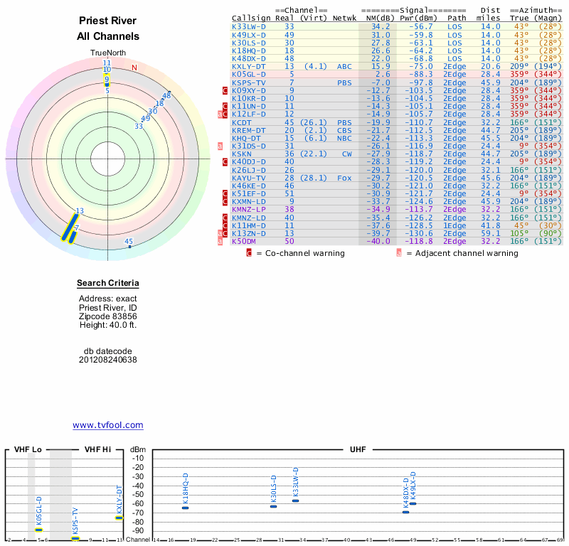Select the co-channel warning icon next to KXMN-LD
This screenshot has height=546, width=569.
point(225,202)
